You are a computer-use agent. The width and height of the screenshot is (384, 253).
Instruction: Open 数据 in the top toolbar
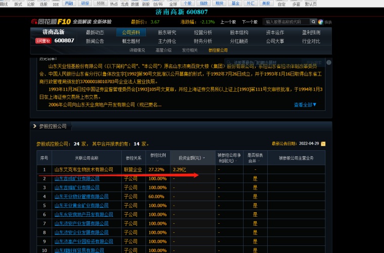[x=135, y=4]
